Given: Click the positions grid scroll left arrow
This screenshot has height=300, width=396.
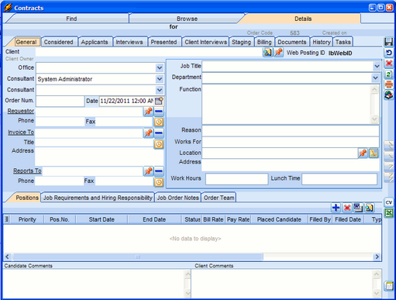Looking at the screenshot, I should coord(7,257).
